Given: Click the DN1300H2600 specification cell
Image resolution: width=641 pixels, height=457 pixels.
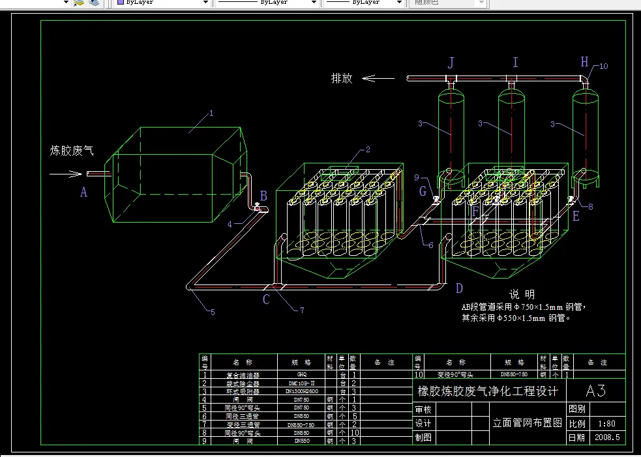Looking at the screenshot, I should [x=302, y=391].
